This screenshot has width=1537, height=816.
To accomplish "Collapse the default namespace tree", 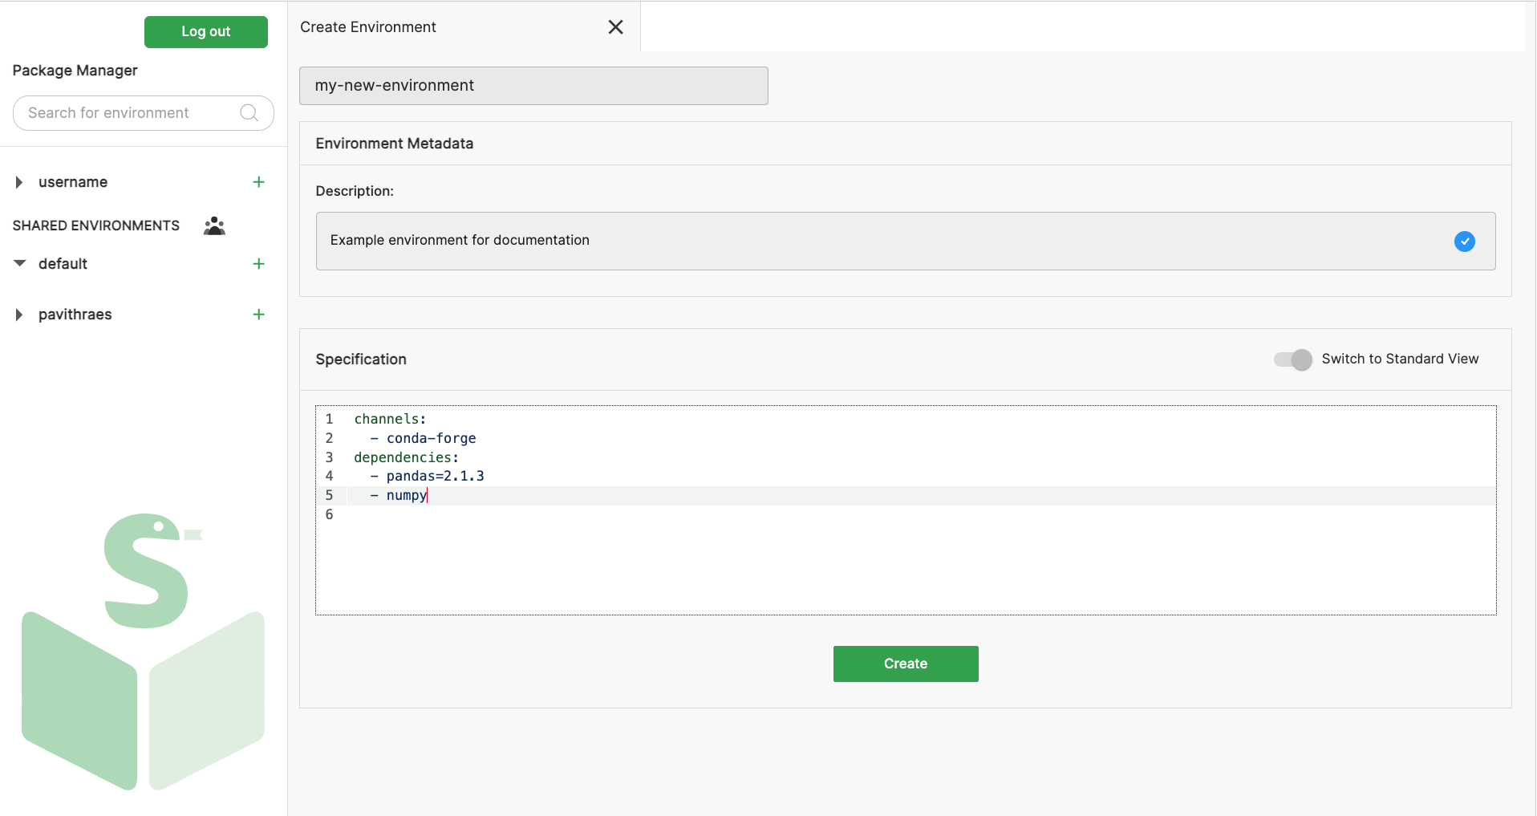I will pos(20,264).
